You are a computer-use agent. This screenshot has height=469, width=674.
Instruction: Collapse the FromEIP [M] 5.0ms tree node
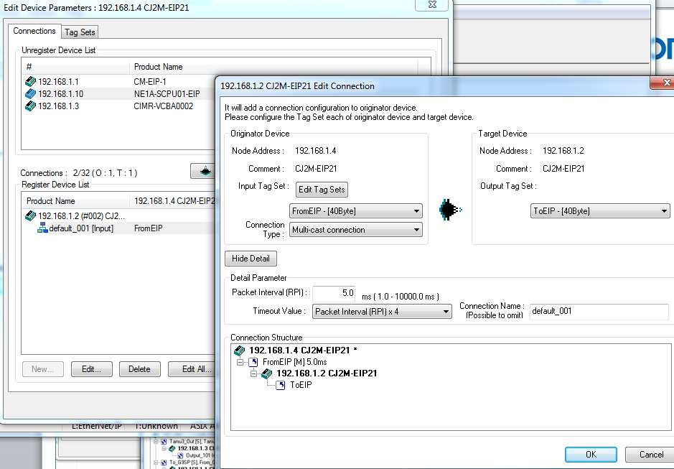pos(240,362)
